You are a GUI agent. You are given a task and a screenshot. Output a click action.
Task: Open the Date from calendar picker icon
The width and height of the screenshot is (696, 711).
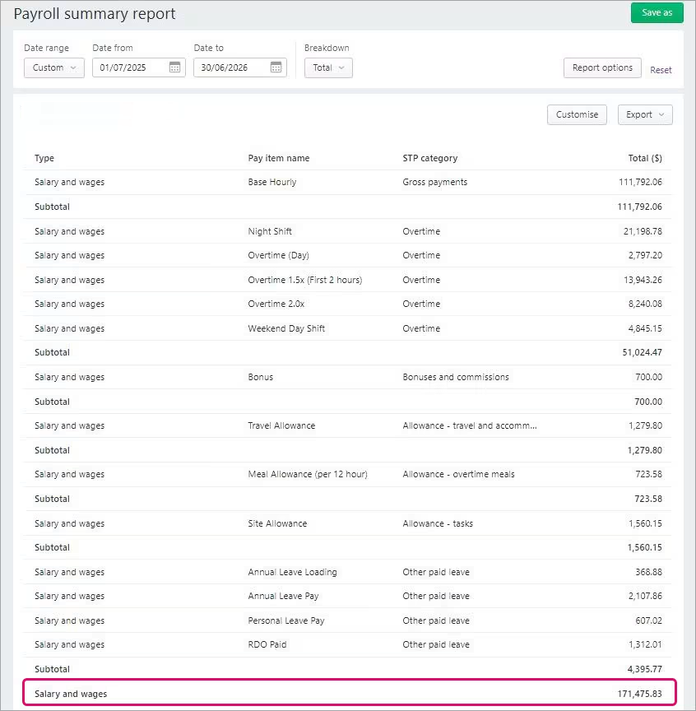click(x=174, y=67)
